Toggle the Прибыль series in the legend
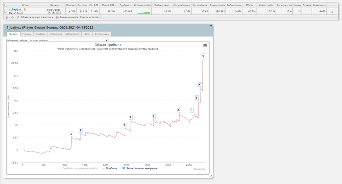Viewport: 342px width, 184px height. point(109,168)
